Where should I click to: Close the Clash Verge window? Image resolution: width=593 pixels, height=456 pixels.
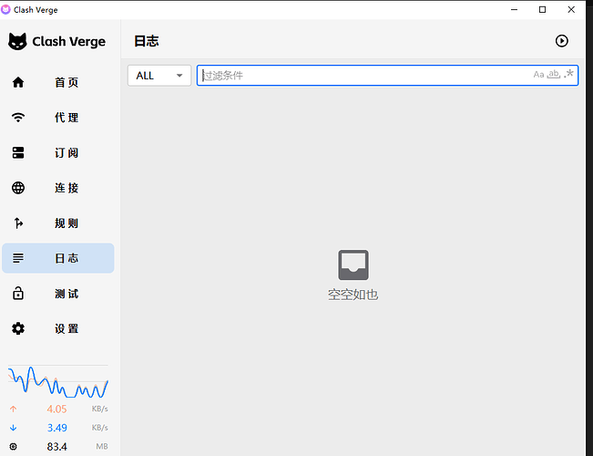(571, 9)
